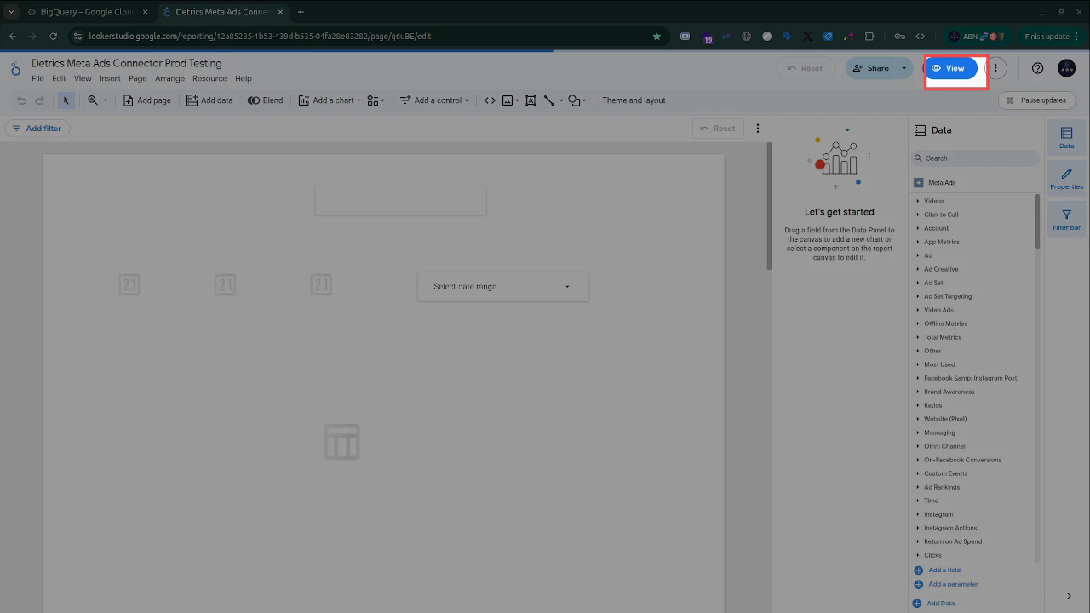Expand the Ad Creative field group
Viewport: 1090px width, 613px height.
(x=940, y=269)
